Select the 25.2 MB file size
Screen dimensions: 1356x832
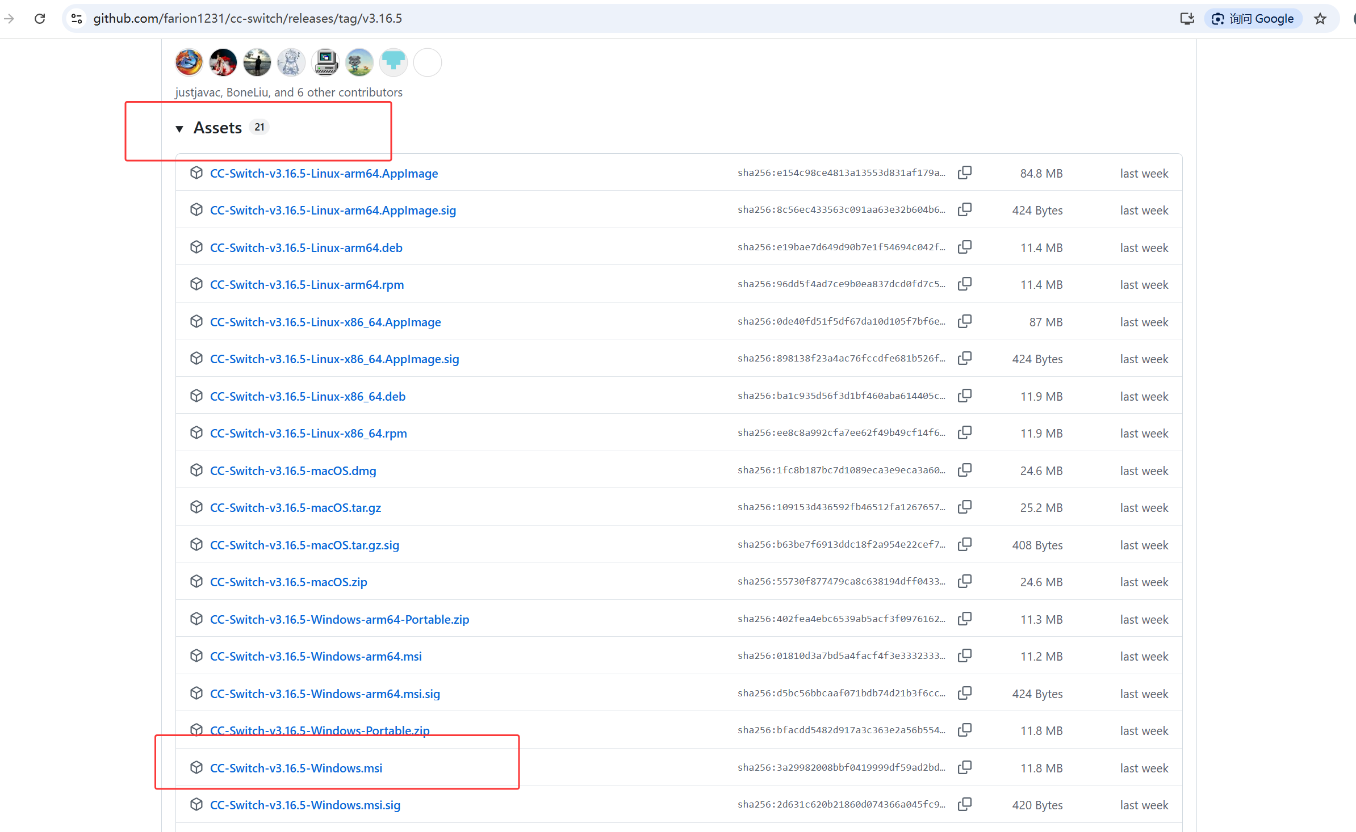click(1041, 508)
